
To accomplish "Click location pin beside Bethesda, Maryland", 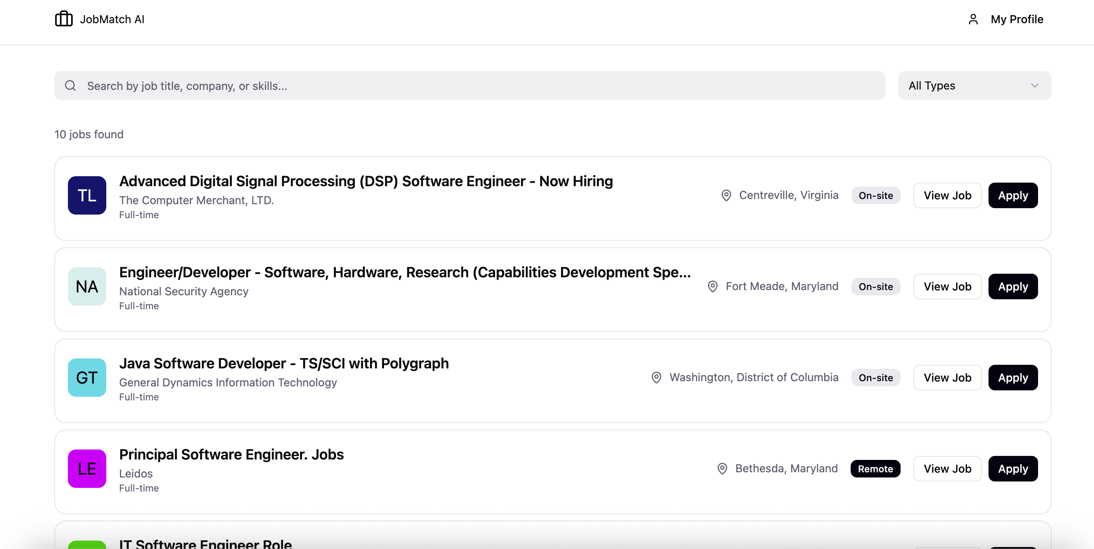I will (x=722, y=469).
